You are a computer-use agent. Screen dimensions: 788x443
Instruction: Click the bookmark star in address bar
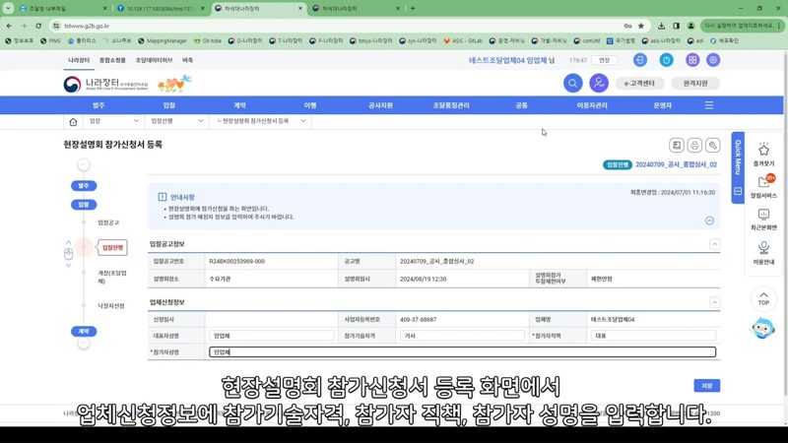(641, 26)
